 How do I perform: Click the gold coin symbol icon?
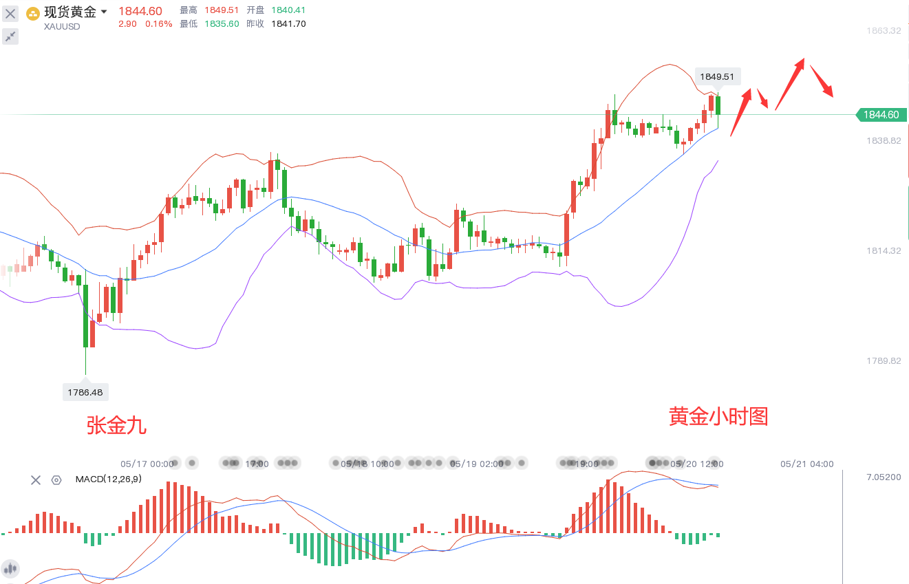(x=33, y=13)
